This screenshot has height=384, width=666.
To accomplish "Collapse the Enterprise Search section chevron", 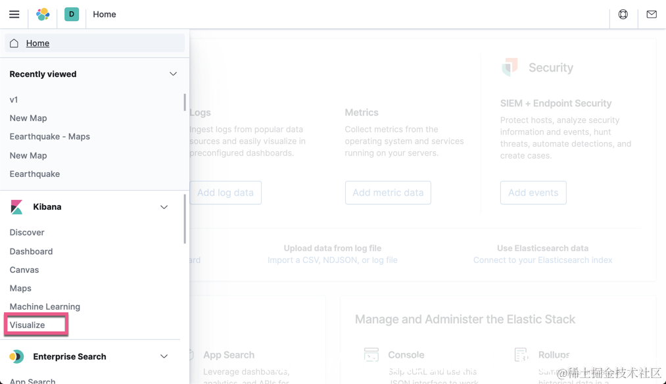I will 164,356.
